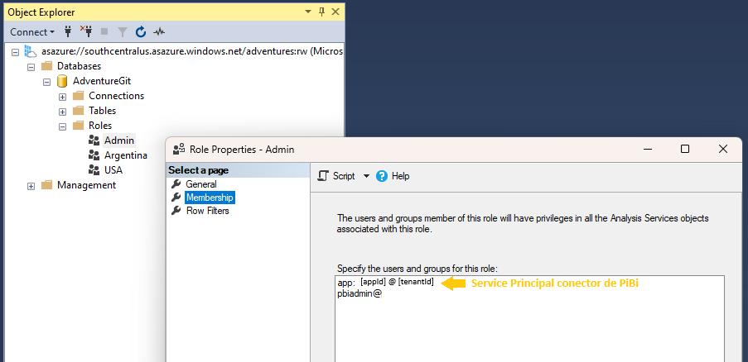The width and height of the screenshot is (748, 362).
Task: Select the Argentina role
Action: [126, 155]
